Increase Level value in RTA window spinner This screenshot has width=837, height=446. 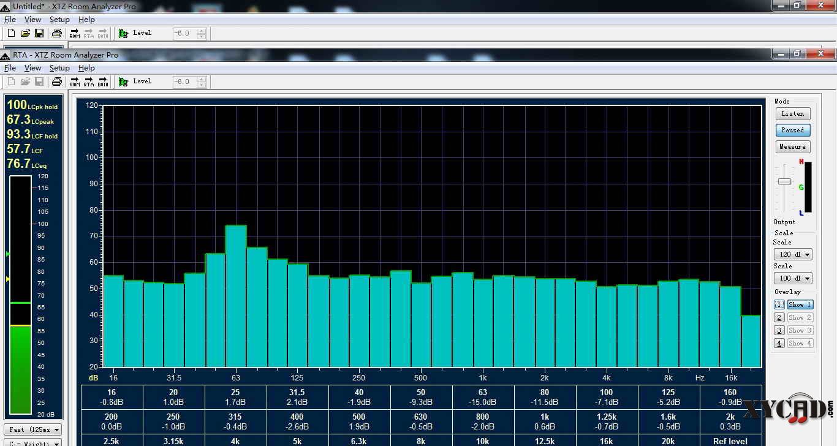(201, 78)
